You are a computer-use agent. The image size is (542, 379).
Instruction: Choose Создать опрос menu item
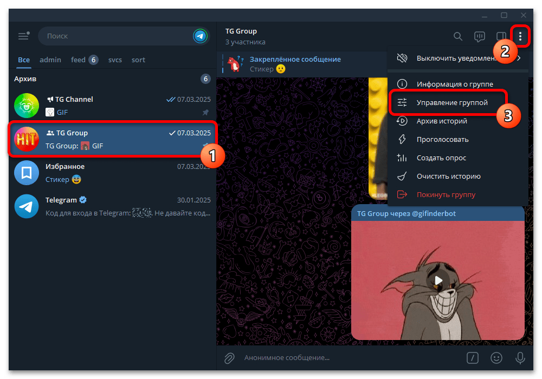[x=458, y=158]
